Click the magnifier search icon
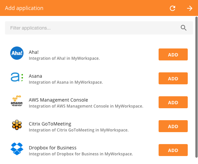Viewport: 198px width, 164px height. (183, 28)
